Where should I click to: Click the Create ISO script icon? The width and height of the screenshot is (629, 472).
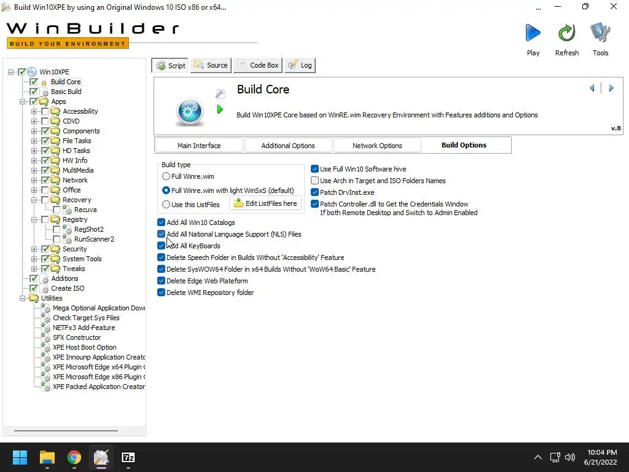click(45, 289)
